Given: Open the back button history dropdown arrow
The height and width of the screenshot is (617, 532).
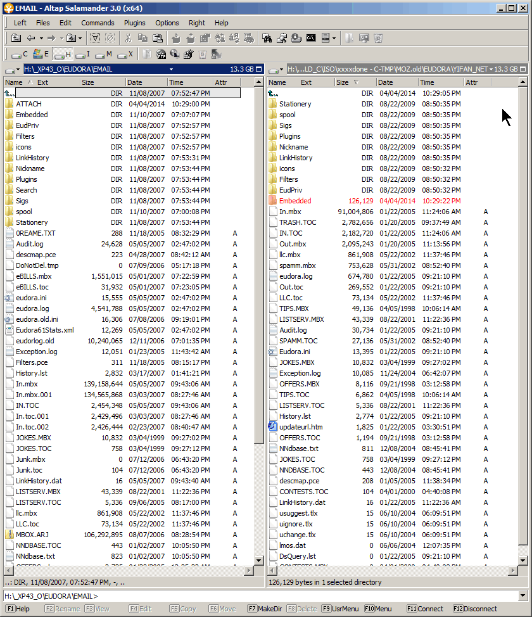Looking at the screenshot, I should point(40,38).
